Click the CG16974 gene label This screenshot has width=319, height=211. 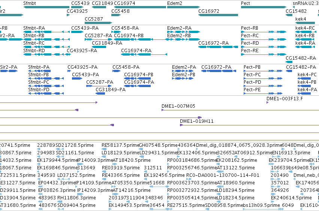124,3
